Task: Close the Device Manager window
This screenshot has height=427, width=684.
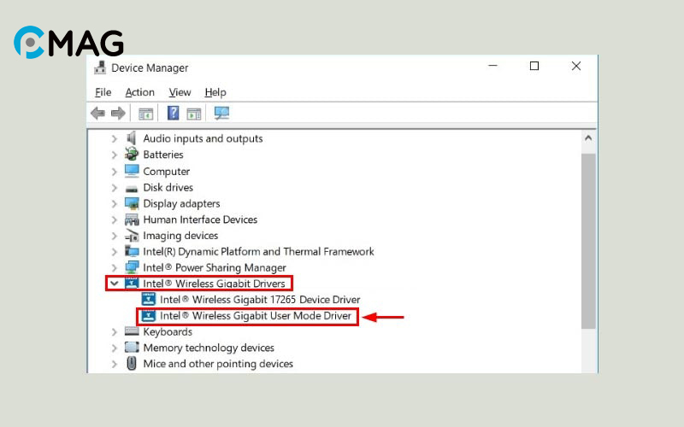Action: 575,66
